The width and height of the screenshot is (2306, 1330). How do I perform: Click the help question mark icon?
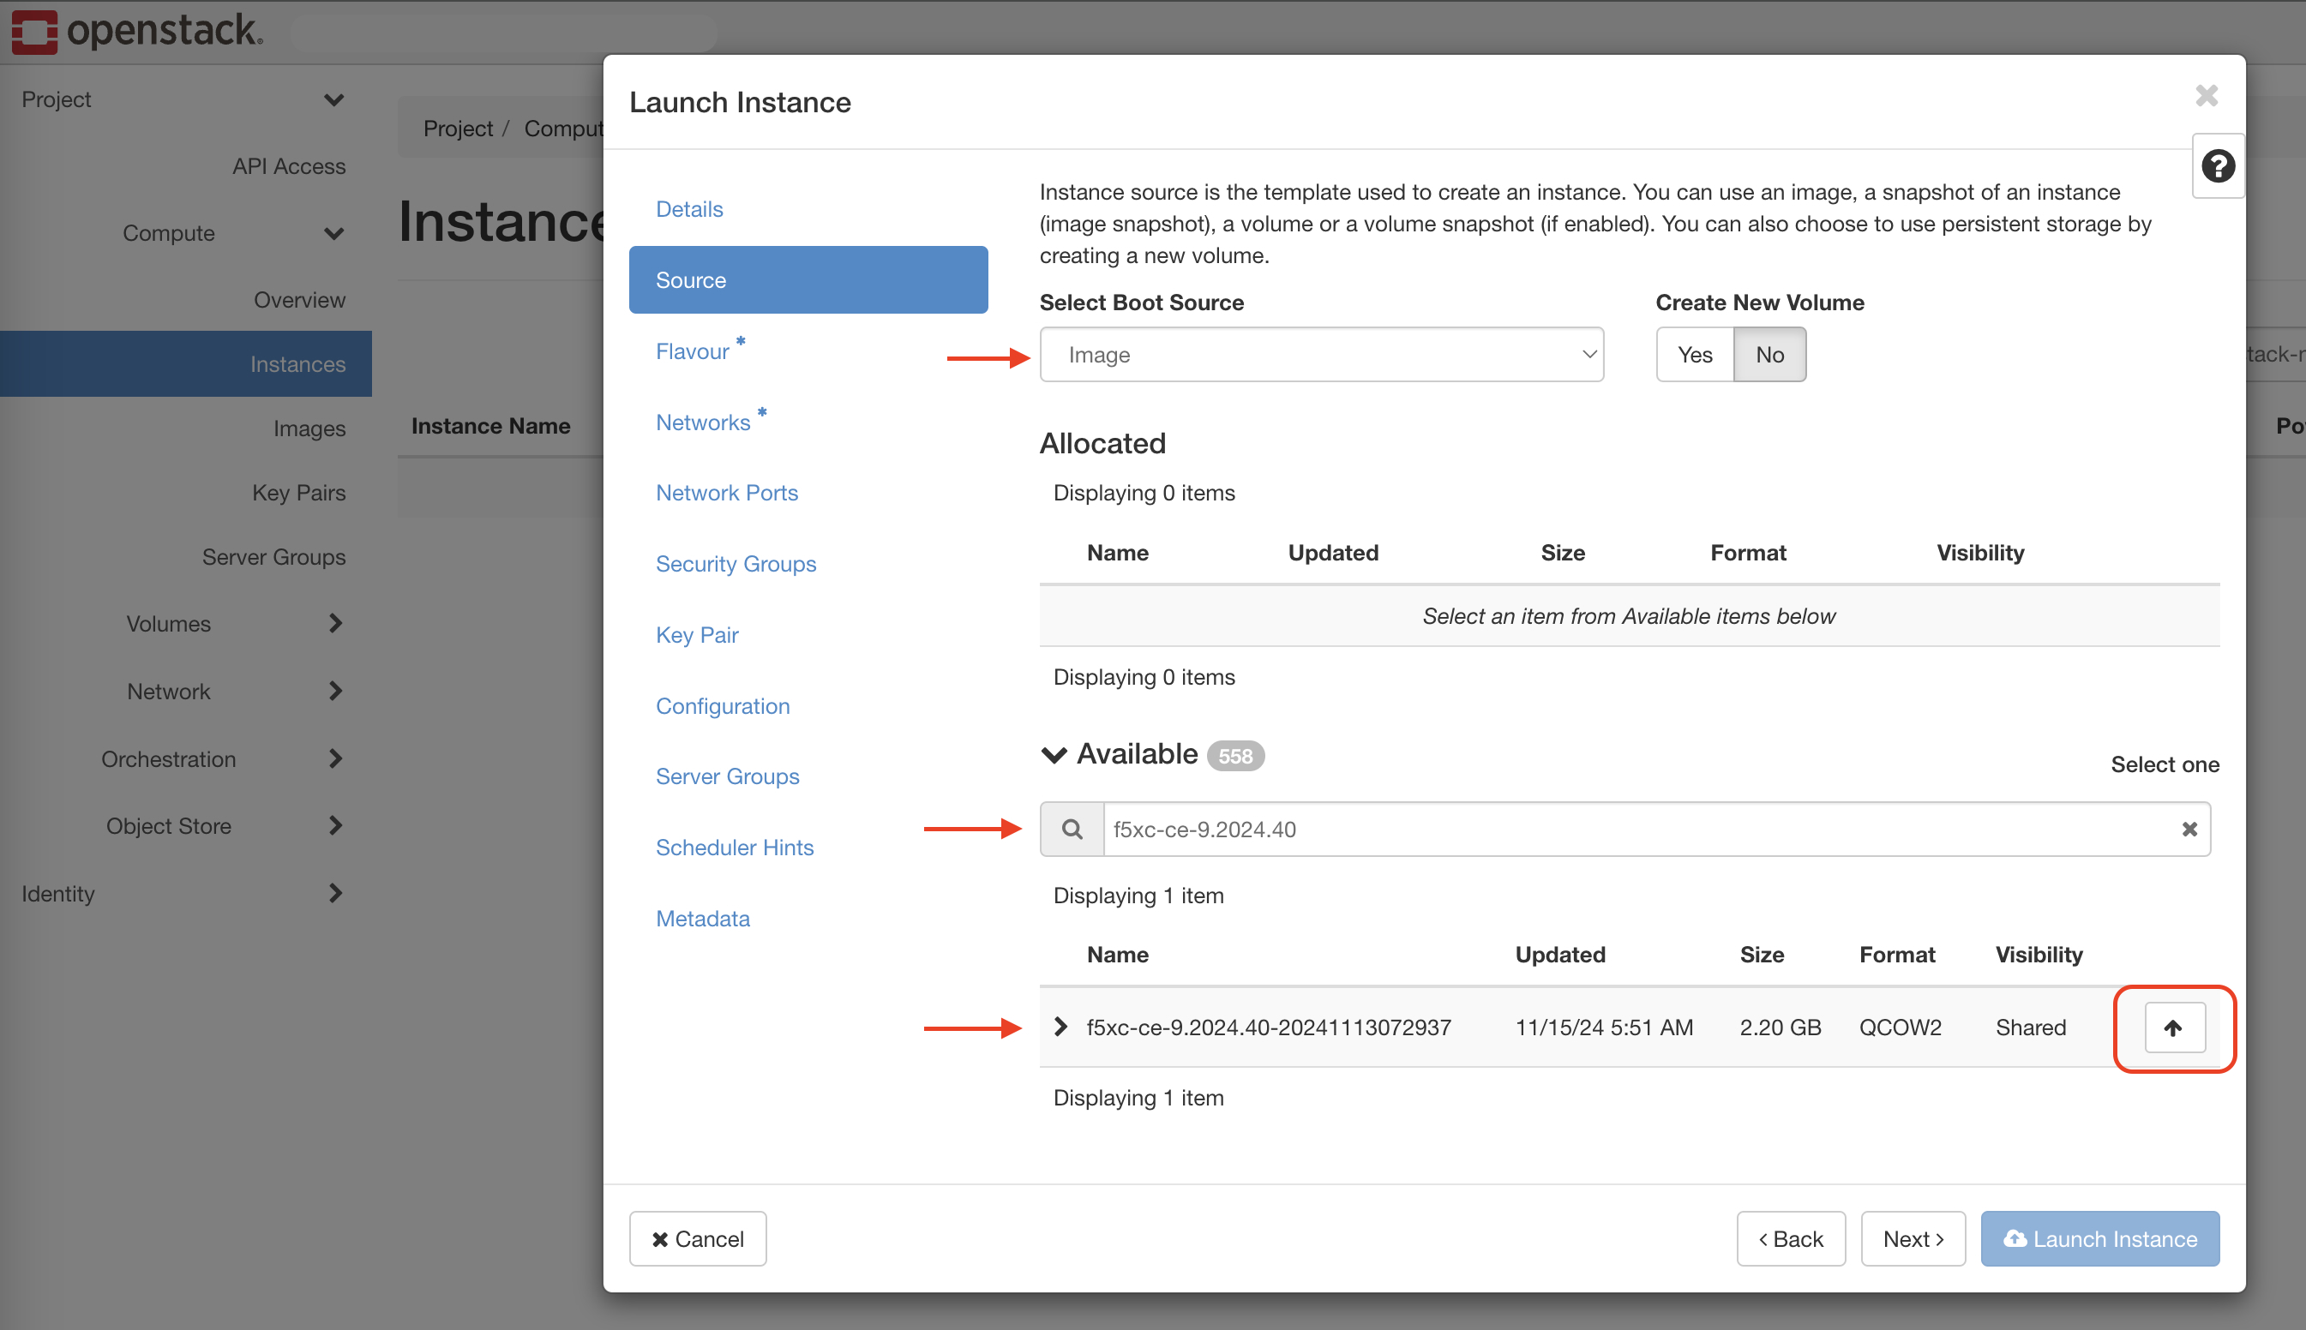pos(2218,166)
